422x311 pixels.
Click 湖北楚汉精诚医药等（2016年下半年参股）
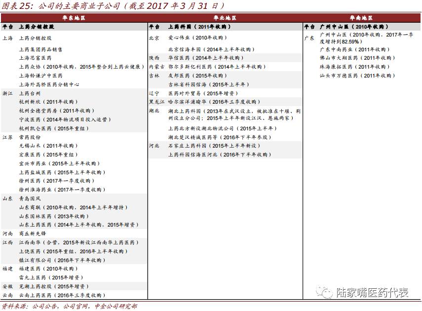point(220,137)
